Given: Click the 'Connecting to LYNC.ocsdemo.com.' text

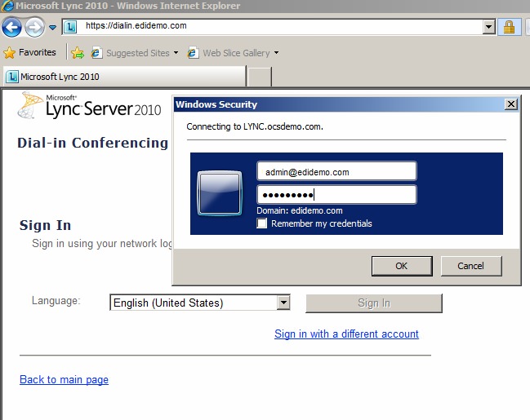Looking at the screenshot, I should point(255,126).
